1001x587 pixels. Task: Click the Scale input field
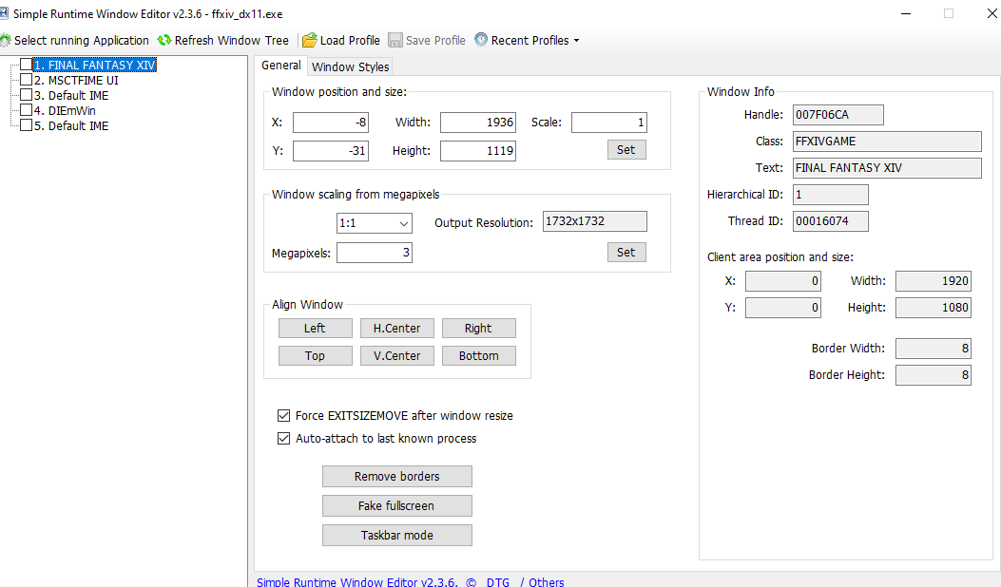tap(609, 123)
